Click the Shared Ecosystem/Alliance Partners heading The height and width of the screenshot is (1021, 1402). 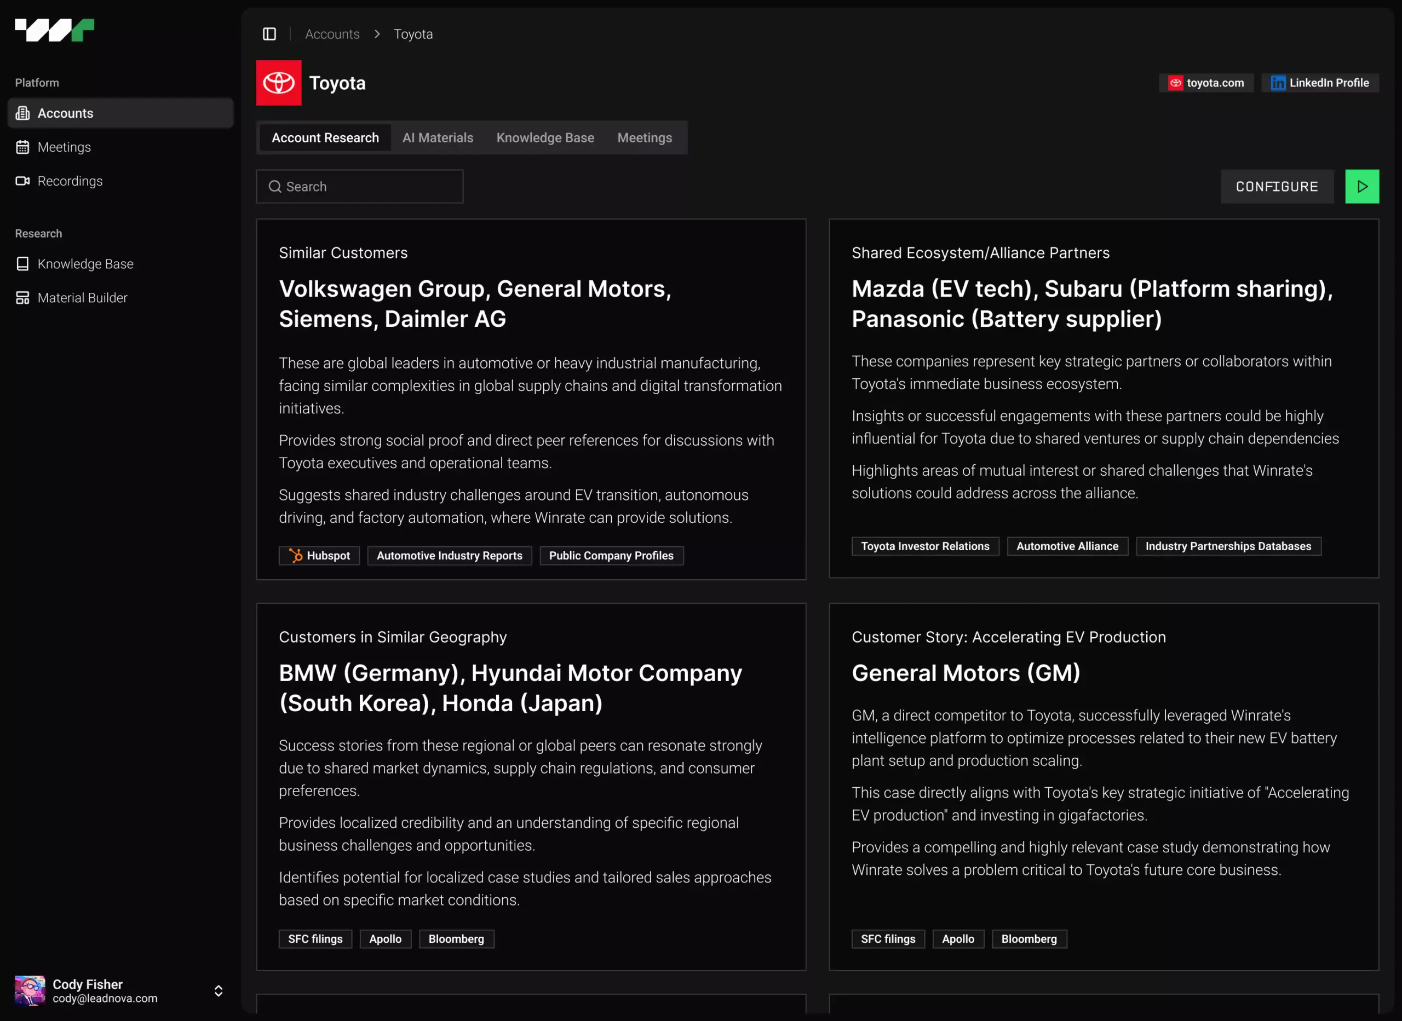point(980,253)
